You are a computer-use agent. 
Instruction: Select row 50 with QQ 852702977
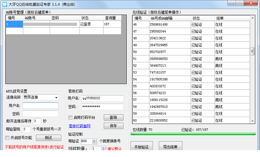(x=191, y=52)
